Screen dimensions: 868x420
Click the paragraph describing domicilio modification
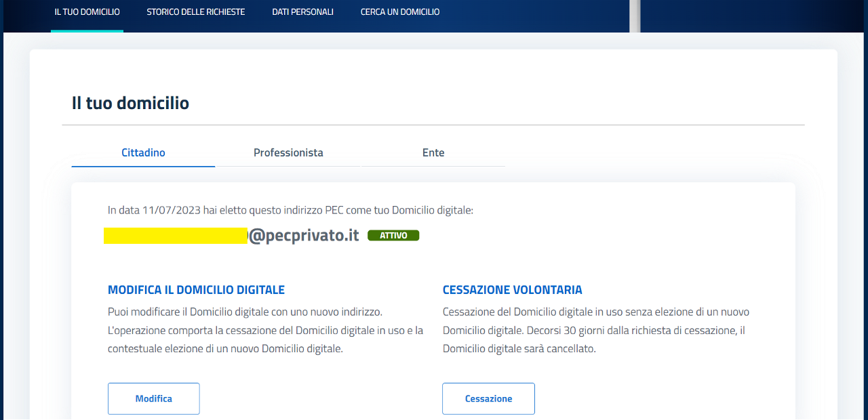pos(265,331)
